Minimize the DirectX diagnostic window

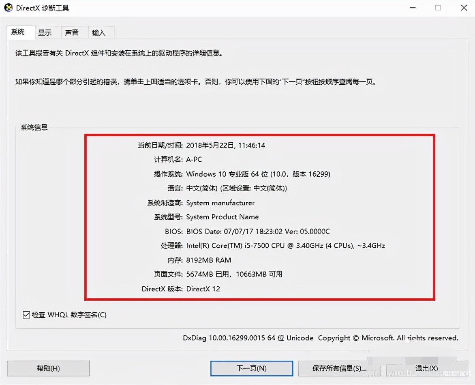point(413,8)
